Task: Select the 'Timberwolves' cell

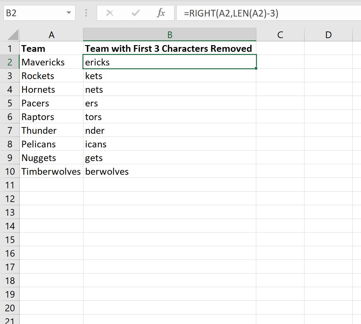Action: pyautogui.click(x=51, y=171)
